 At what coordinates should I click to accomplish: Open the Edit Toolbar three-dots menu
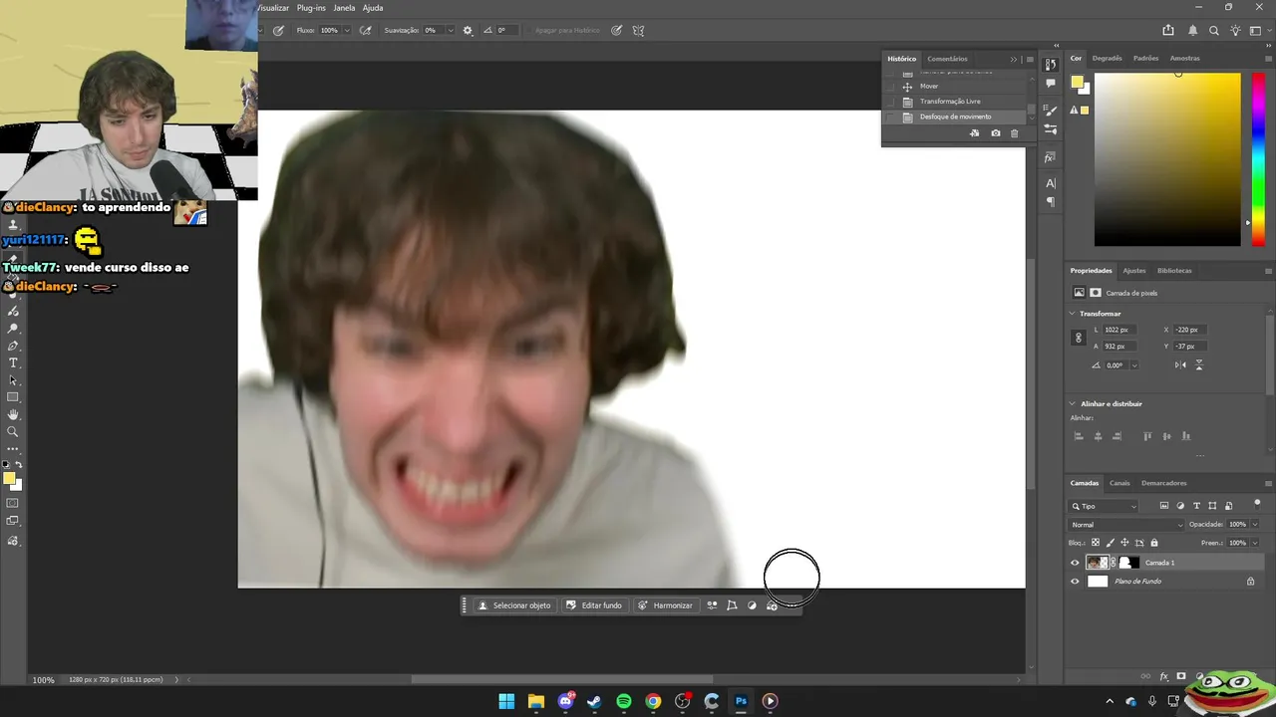tap(13, 449)
